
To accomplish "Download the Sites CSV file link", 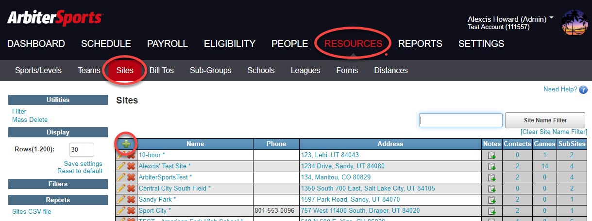I will [x=32, y=211].
